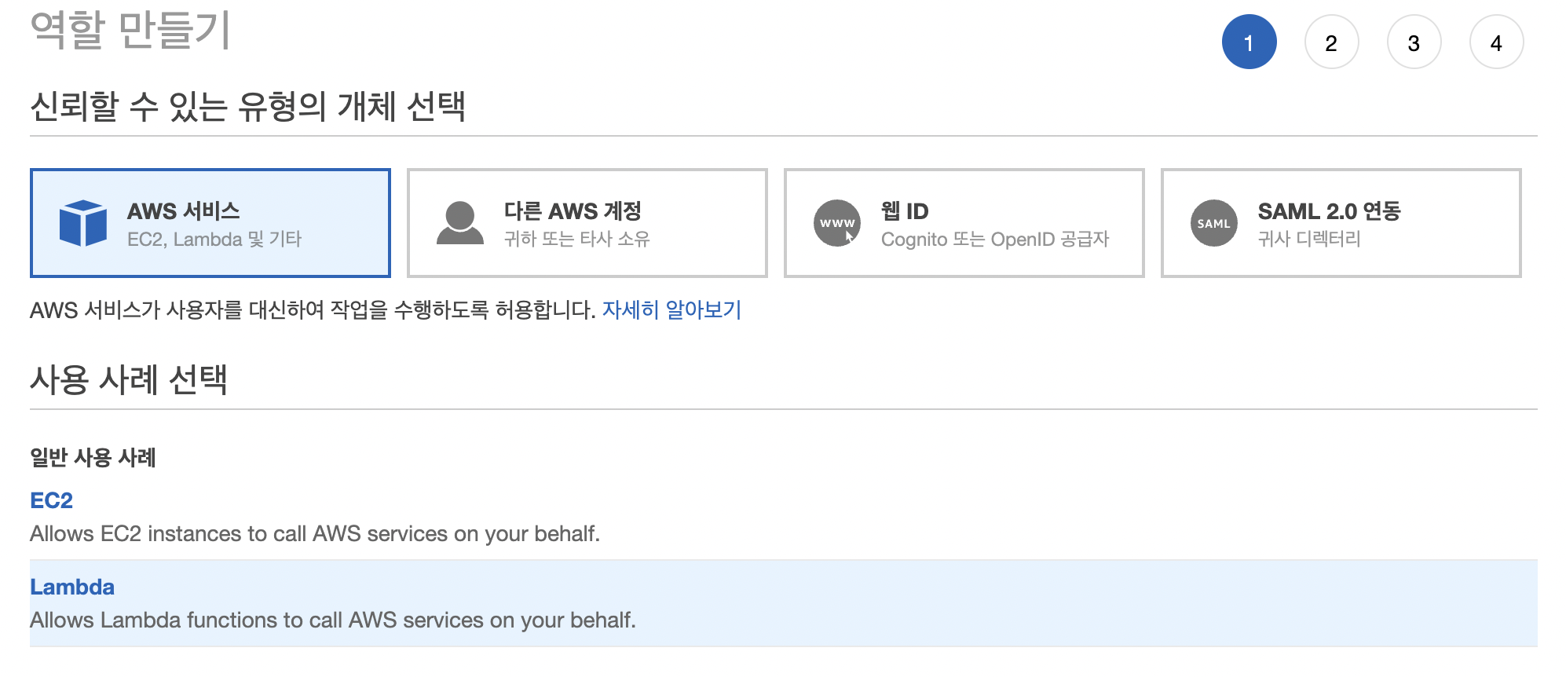This screenshot has width=1566, height=677.
Task: Click the SAML federation icon
Action: pos(1214,223)
